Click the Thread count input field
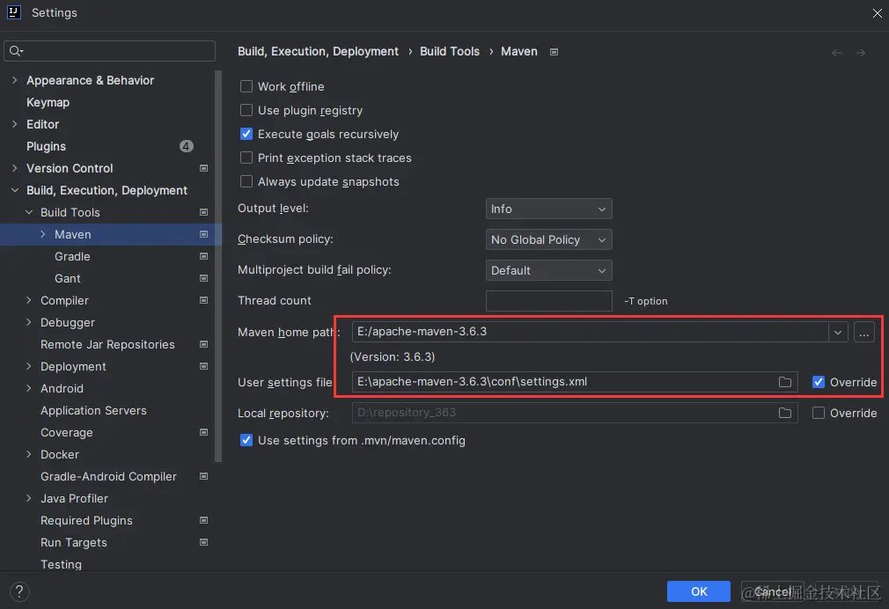Image resolution: width=889 pixels, height=609 pixels. click(x=549, y=301)
